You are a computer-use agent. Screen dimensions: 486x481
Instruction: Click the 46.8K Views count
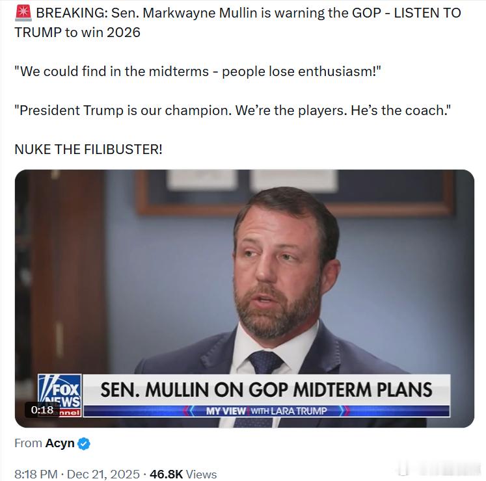point(183,474)
